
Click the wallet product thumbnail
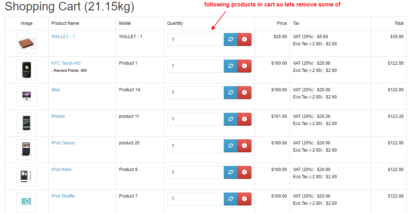click(x=26, y=43)
